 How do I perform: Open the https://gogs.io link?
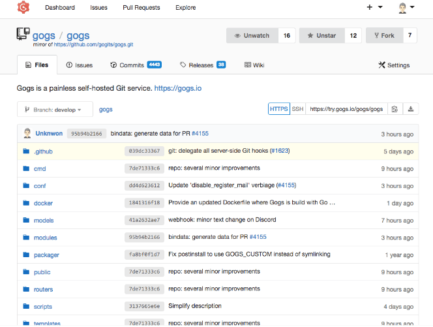(x=177, y=88)
